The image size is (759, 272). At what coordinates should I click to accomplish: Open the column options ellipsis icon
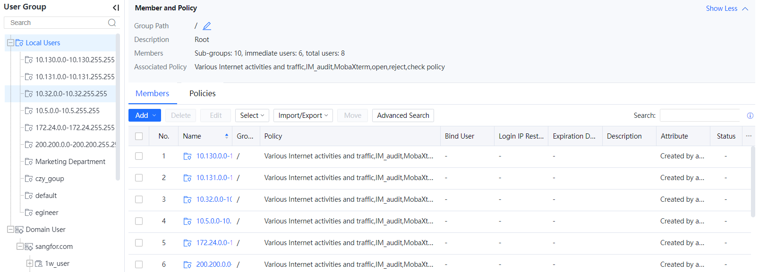click(x=749, y=136)
